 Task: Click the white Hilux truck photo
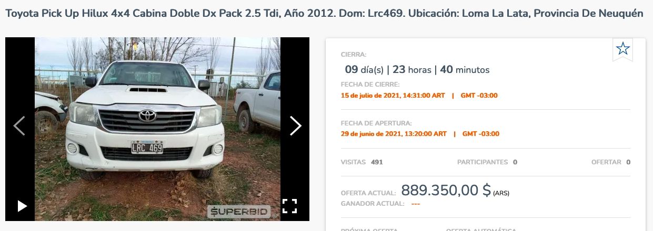[157, 129]
